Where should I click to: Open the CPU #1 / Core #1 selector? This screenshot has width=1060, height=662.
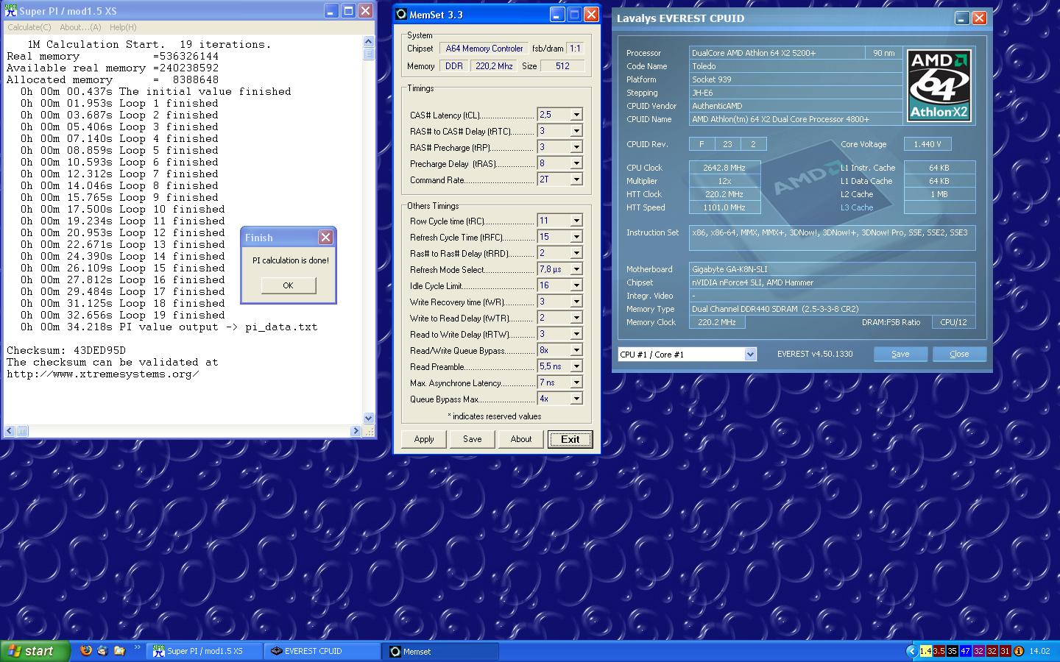click(687, 355)
